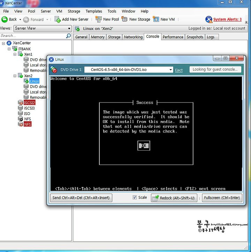
Task: Click the toolbar overflow arrow at far right
Action: [x=246, y=22]
